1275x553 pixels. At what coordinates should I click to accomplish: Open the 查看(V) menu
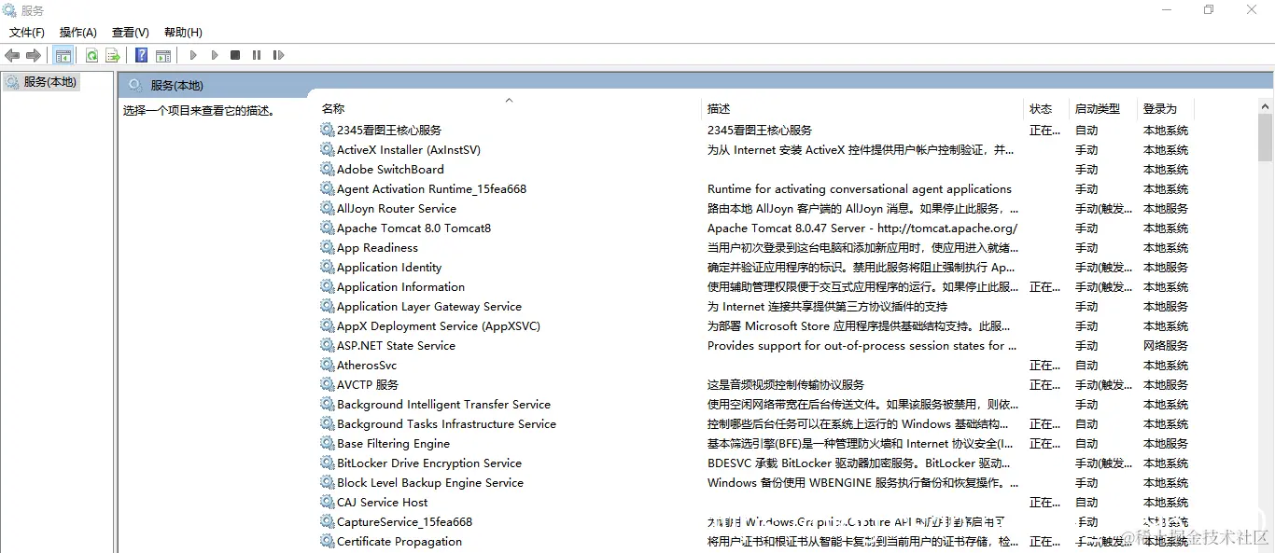(x=131, y=33)
